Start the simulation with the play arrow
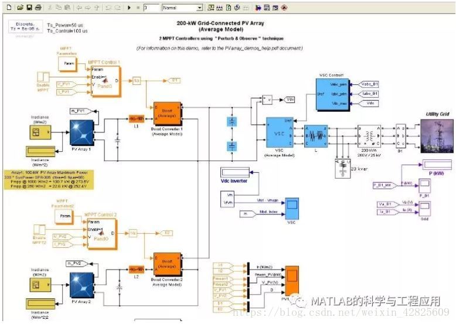 129,8
